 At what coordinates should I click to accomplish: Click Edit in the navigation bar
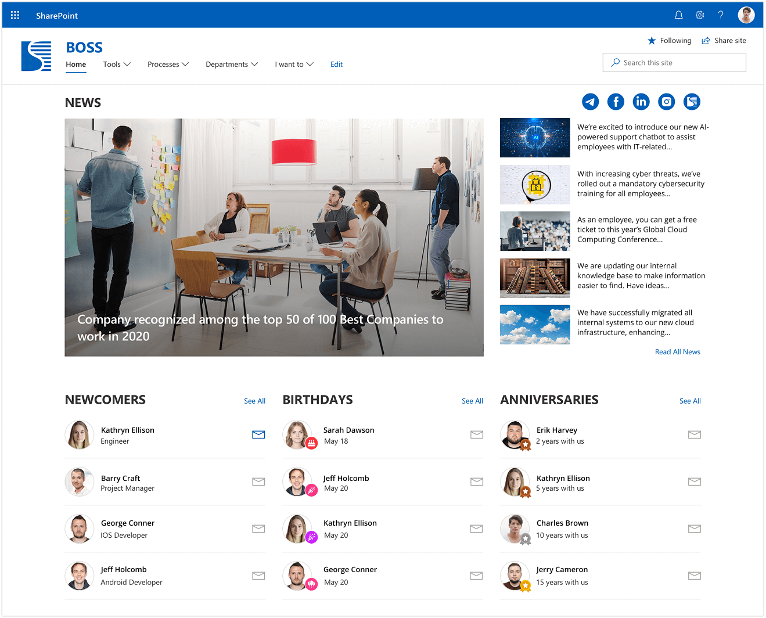336,64
